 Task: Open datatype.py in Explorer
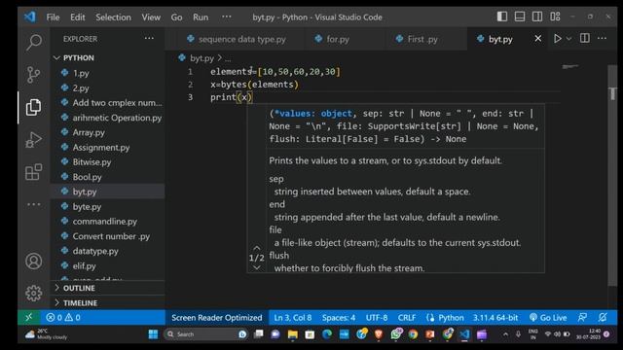coord(95,251)
